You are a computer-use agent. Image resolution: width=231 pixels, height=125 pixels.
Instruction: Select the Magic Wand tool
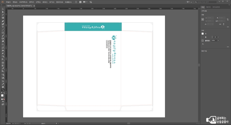[x=3, y=15]
